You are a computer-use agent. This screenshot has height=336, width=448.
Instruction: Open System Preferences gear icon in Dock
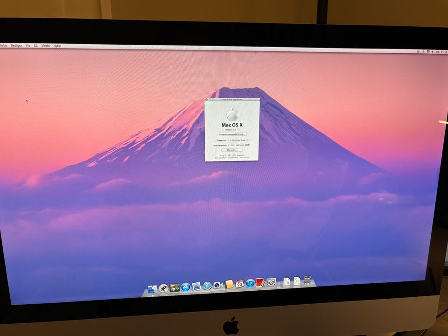tap(271, 282)
